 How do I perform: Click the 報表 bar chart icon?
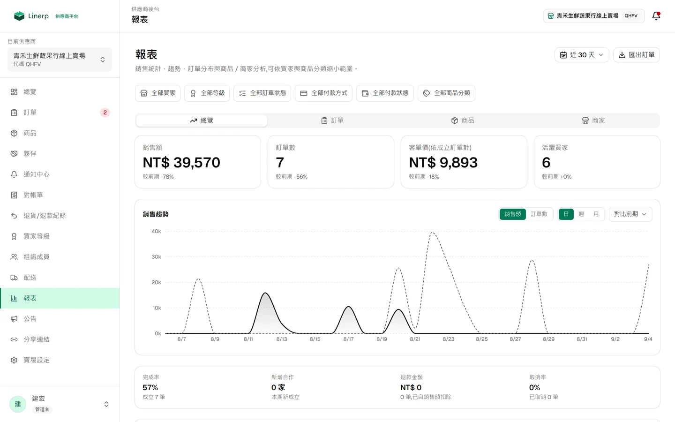[x=14, y=298]
